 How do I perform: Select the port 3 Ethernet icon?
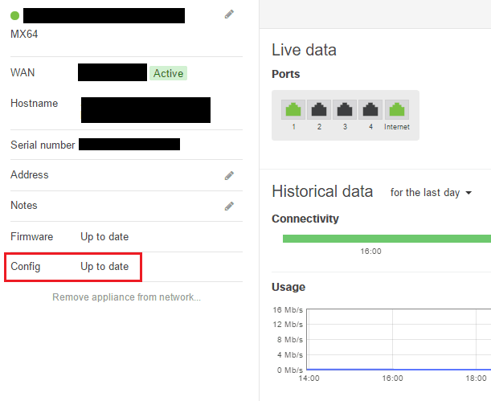point(345,110)
